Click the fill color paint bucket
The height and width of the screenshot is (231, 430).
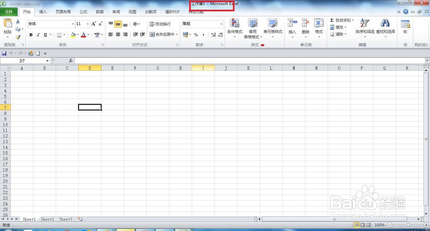[73, 35]
